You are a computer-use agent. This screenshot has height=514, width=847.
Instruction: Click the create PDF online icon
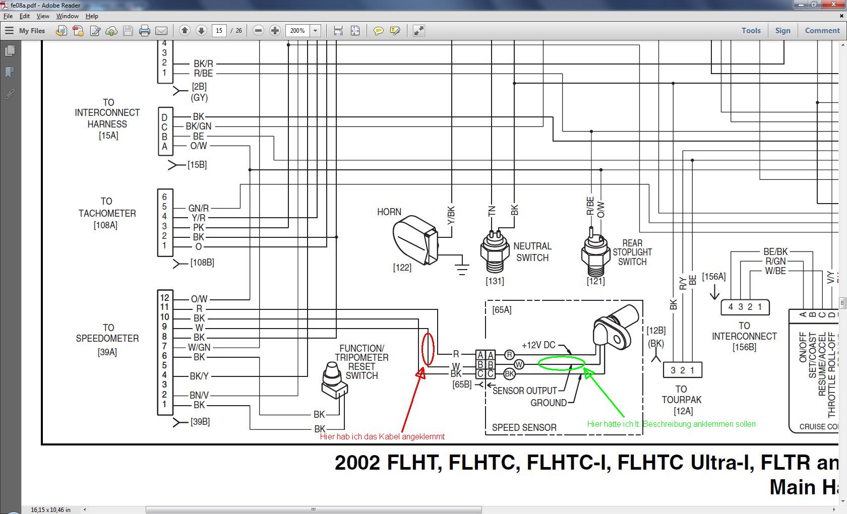click(78, 31)
